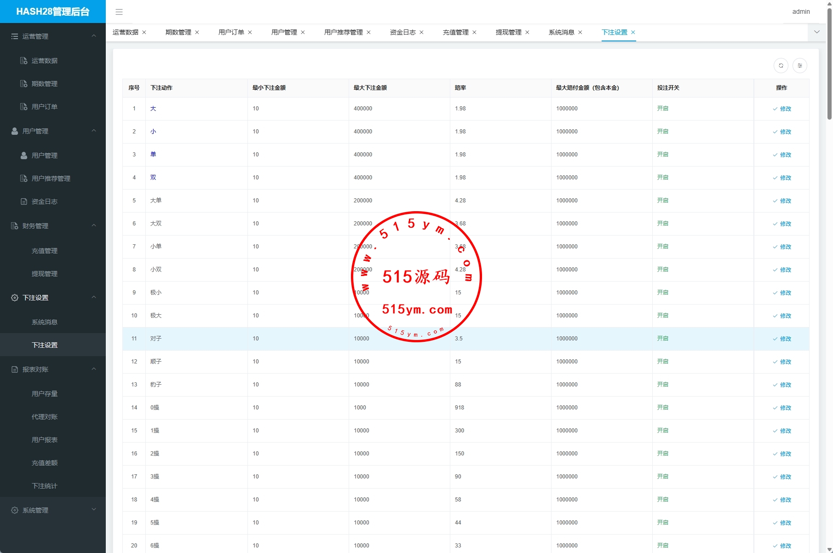The width and height of the screenshot is (833, 553).
Task: Switch to the 充值管理 tab
Action: [x=455, y=33]
